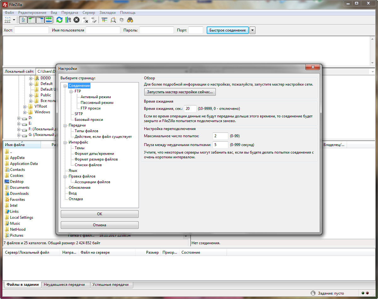Toggle the message log display icon
Viewport: 378px width, 299px height.
tap(23, 20)
